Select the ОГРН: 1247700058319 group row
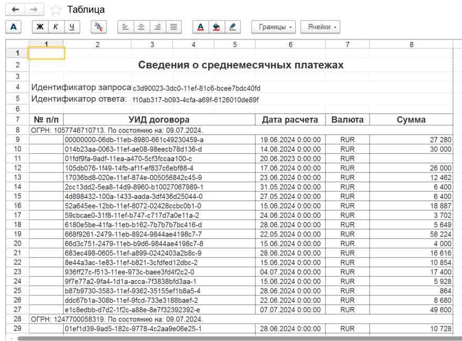This screenshot has width=462, height=341. tap(241, 319)
